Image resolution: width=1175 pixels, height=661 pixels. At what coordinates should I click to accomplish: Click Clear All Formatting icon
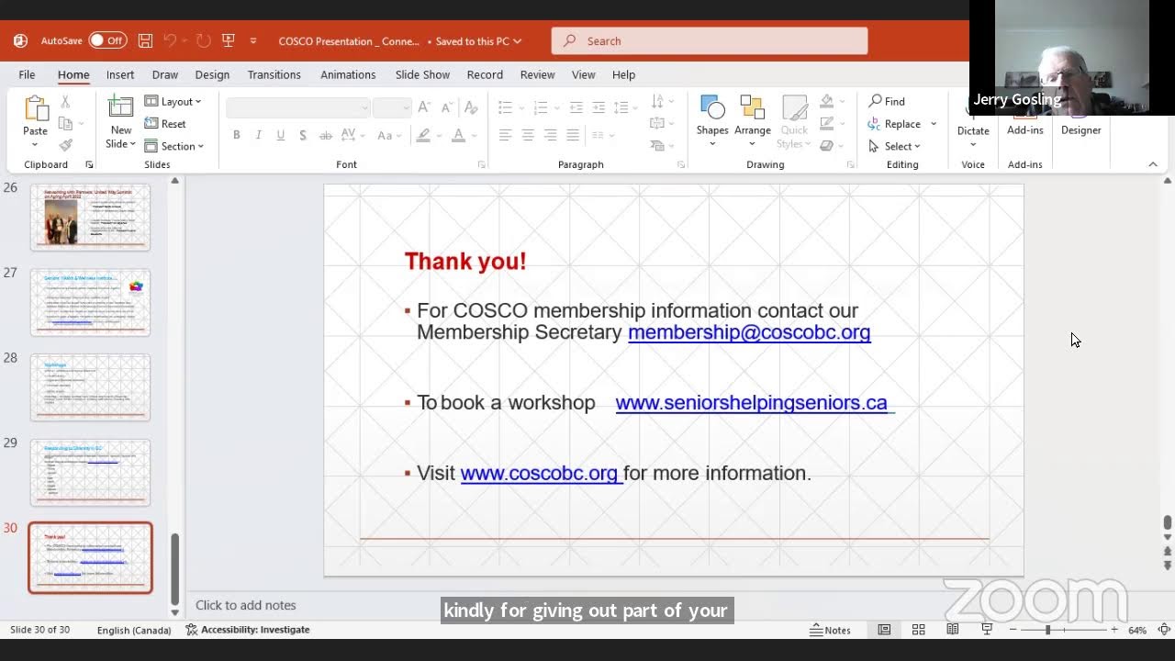[x=471, y=107]
